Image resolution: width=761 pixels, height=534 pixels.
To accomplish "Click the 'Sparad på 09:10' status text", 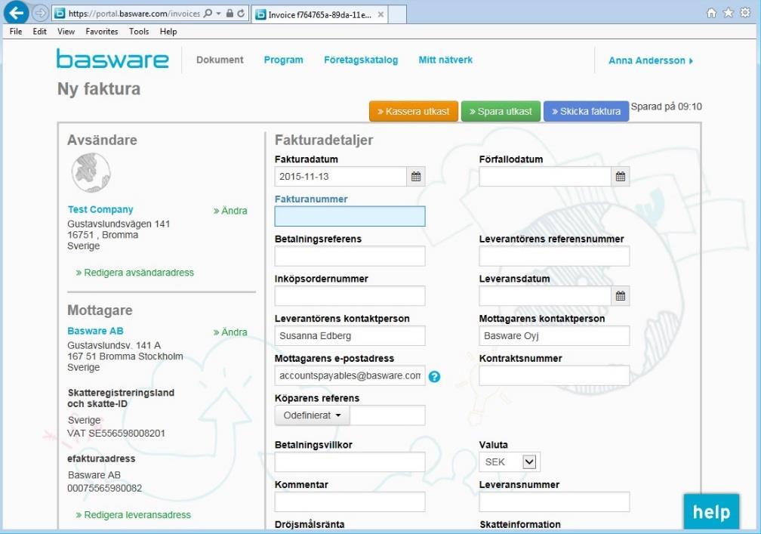I will [667, 106].
